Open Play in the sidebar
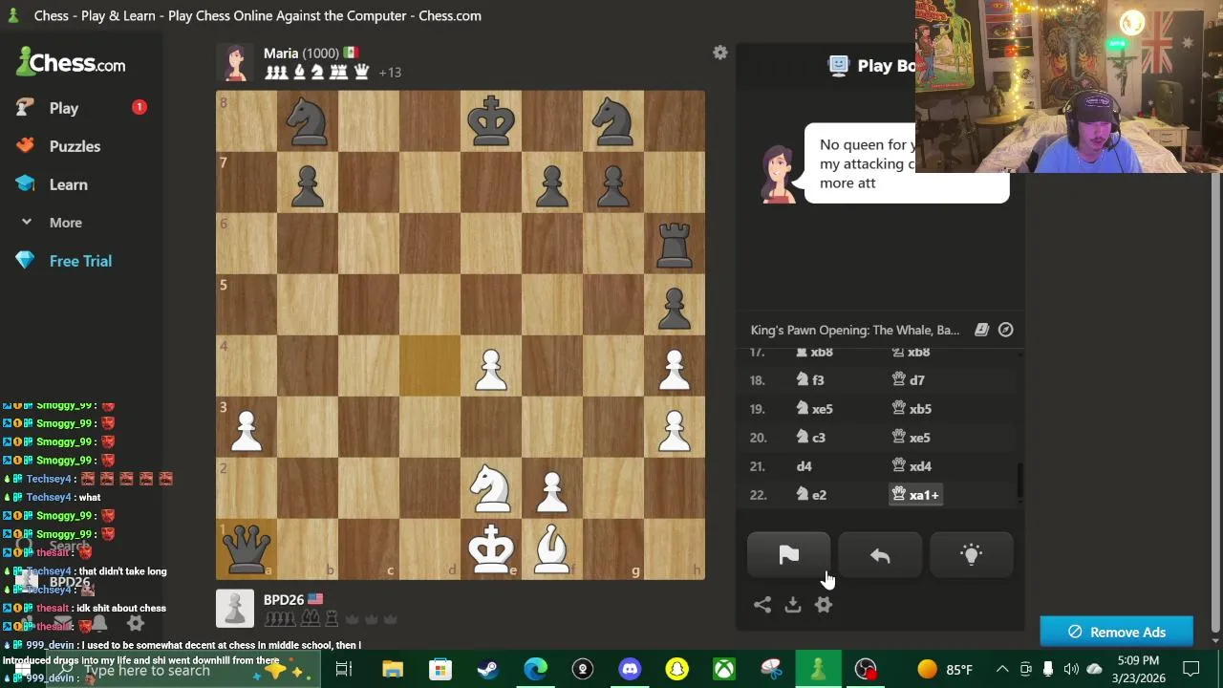The width and height of the screenshot is (1223, 688). [64, 108]
